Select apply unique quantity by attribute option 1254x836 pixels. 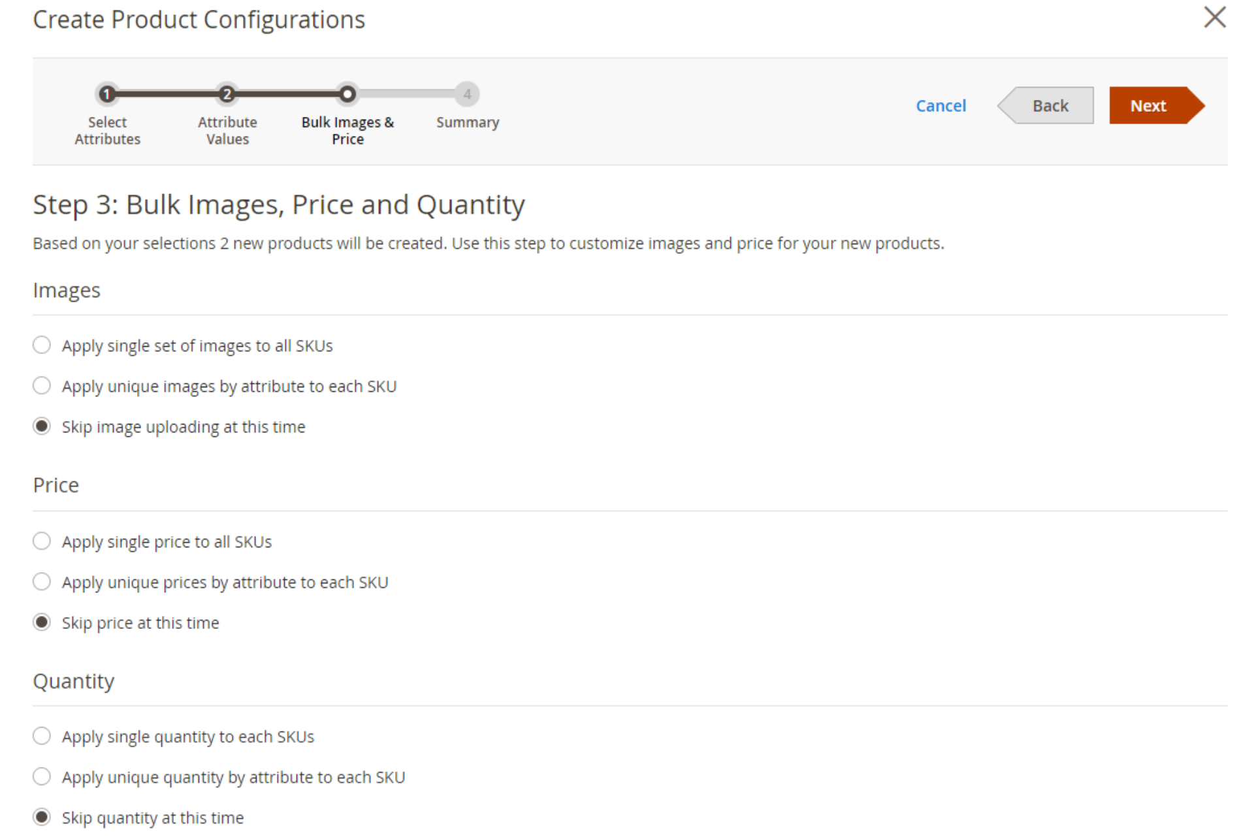pyautogui.click(x=41, y=776)
